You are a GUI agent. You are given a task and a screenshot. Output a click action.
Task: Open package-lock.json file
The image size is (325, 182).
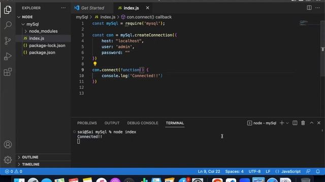pos(44,45)
